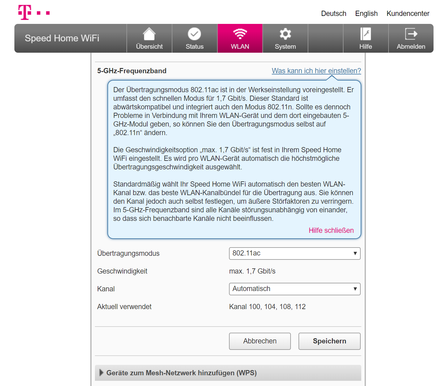The height and width of the screenshot is (386, 447).
Task: Open the Übersicht home icon tab
Action: click(149, 38)
